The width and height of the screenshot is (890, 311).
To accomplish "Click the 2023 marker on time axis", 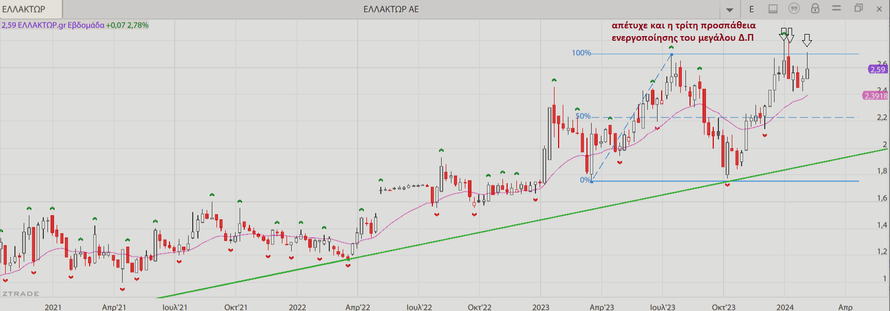I will coord(541,307).
